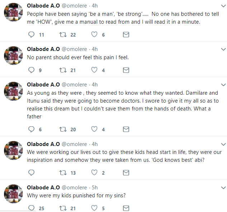This screenshot has width=227, height=212.
Task: Reply to the 'be a man' tweet
Action: tap(32, 35)
